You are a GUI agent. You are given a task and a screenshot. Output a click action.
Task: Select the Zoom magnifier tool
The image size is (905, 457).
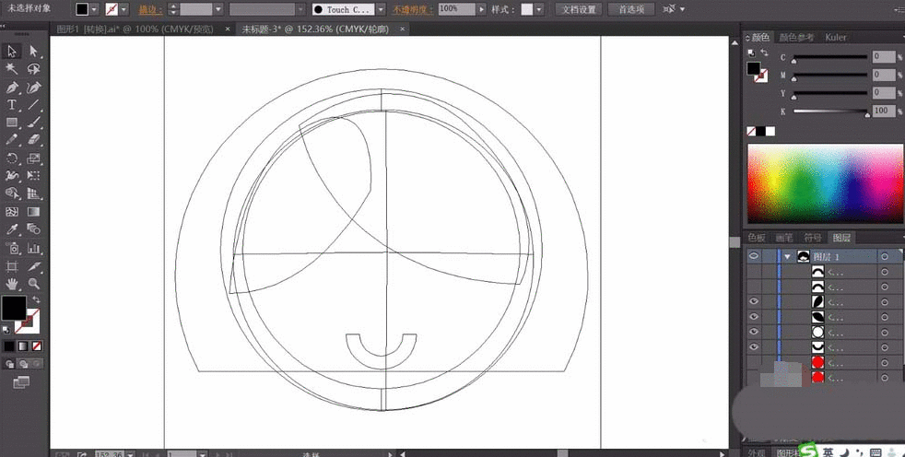tap(34, 284)
